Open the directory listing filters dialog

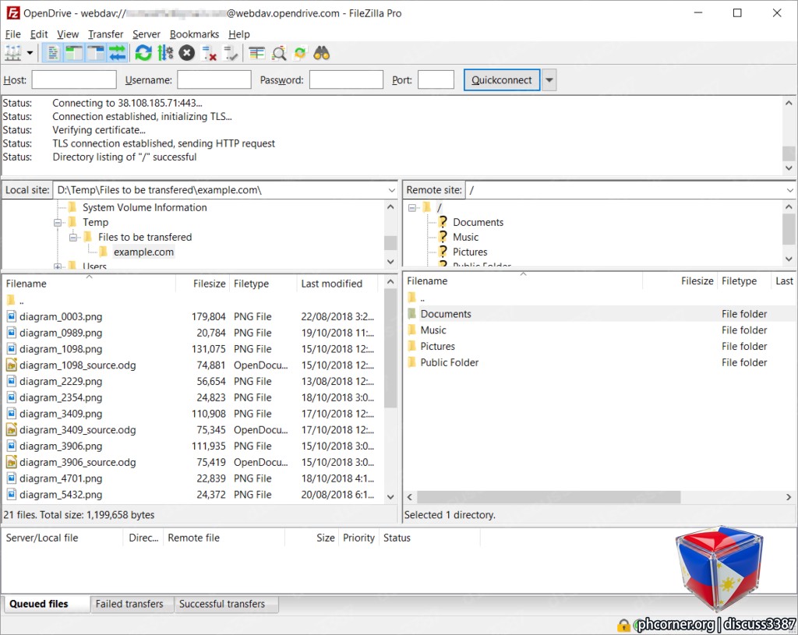(257, 53)
